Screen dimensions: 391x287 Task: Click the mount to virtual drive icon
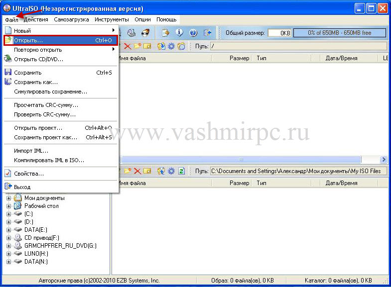click(131, 33)
